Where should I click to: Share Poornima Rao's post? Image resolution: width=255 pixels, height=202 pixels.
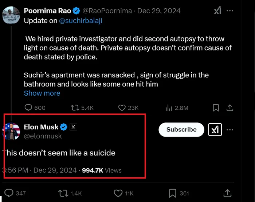point(230,108)
